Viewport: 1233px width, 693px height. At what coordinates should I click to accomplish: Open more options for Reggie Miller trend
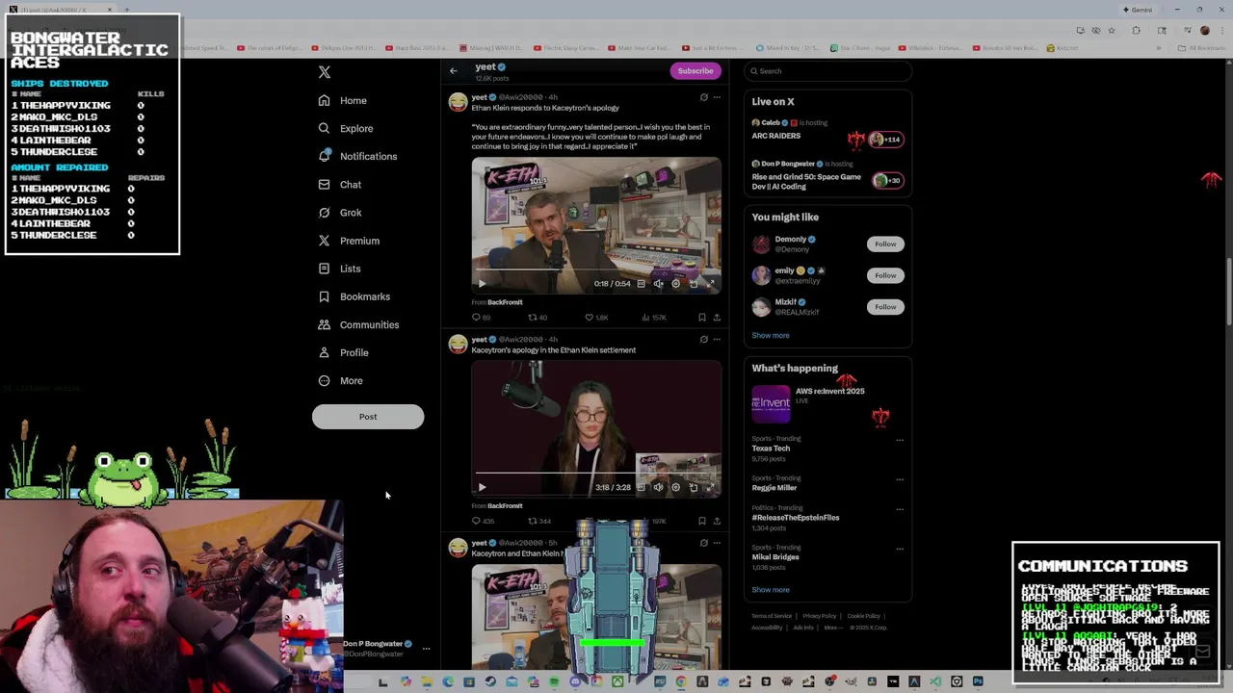900,479
